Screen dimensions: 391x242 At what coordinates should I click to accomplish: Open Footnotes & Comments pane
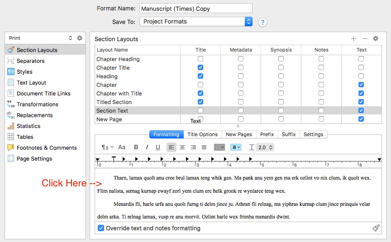(47, 148)
